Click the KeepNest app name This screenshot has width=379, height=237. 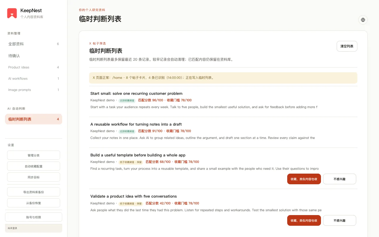[x=31, y=11]
